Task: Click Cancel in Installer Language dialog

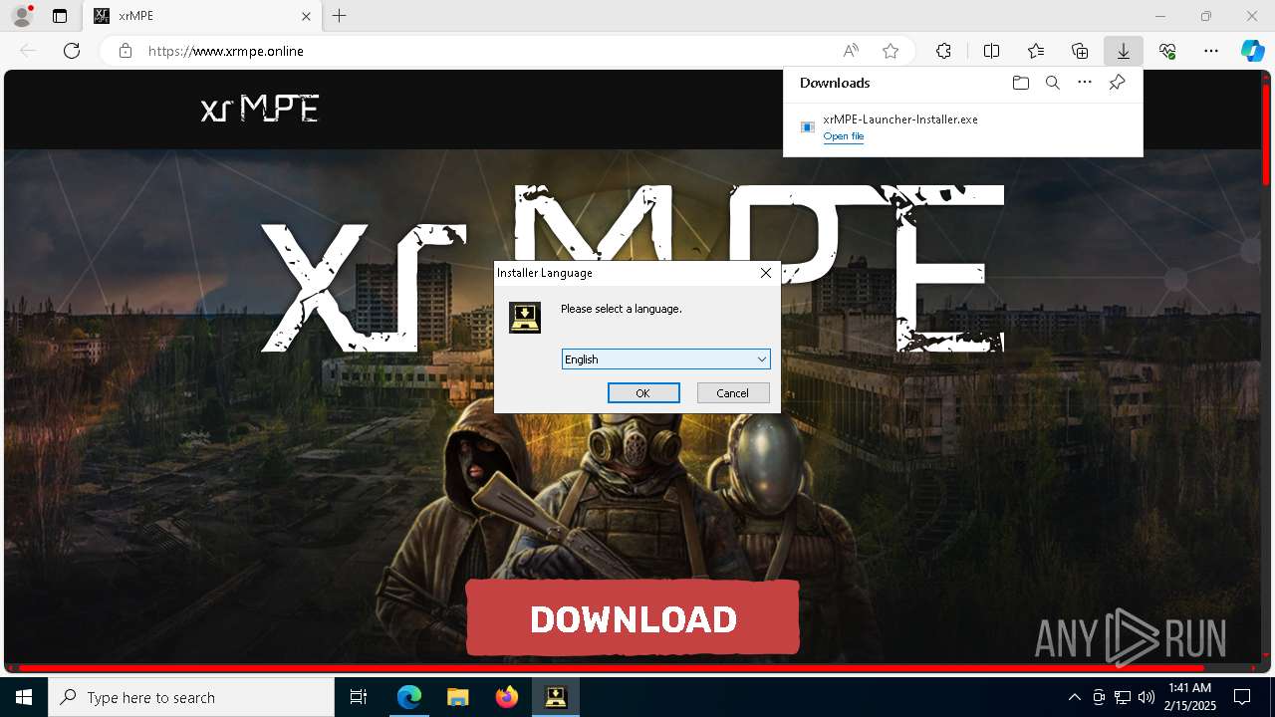Action: point(733,393)
